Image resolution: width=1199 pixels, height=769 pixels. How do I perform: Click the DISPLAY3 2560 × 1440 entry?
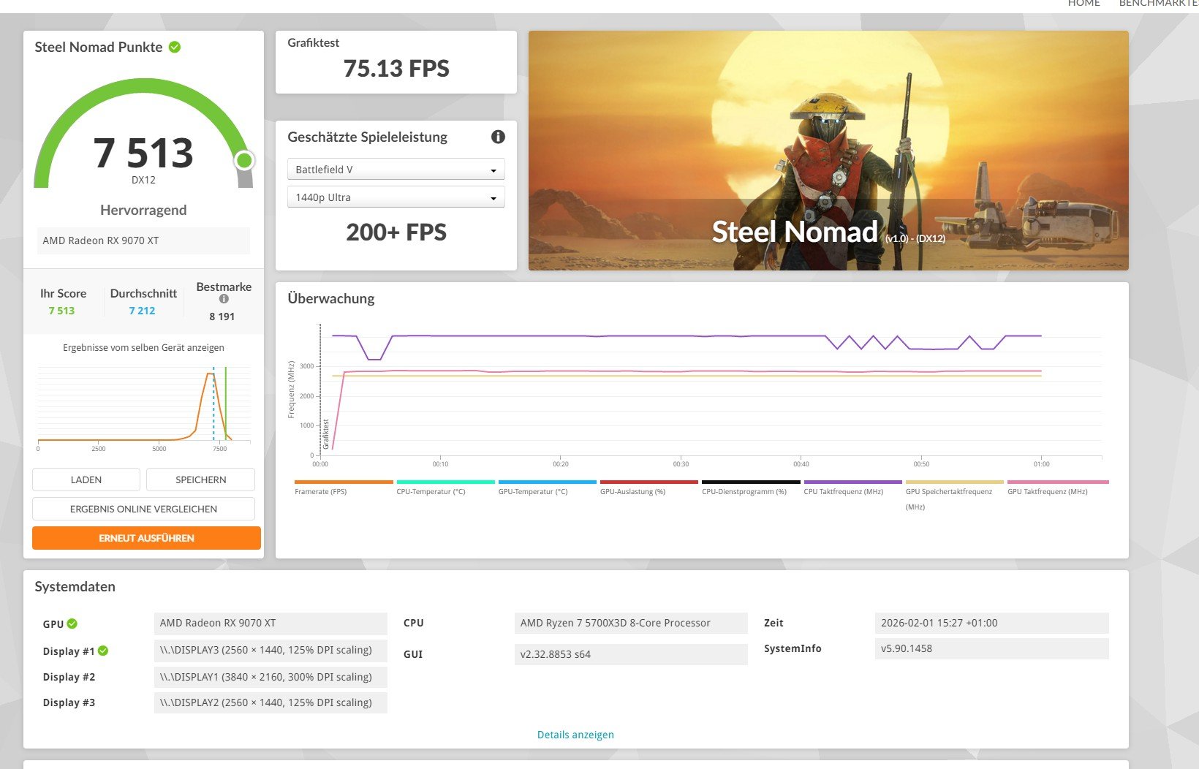pos(271,651)
